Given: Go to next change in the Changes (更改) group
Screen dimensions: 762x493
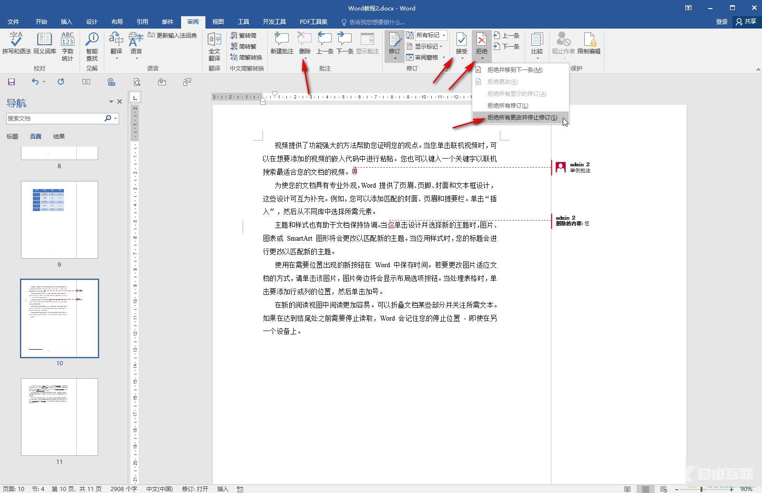Looking at the screenshot, I should point(507,46).
